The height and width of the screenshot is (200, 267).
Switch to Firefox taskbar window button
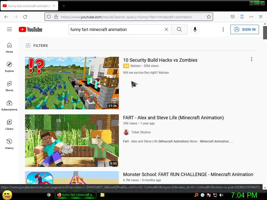pos(76,195)
